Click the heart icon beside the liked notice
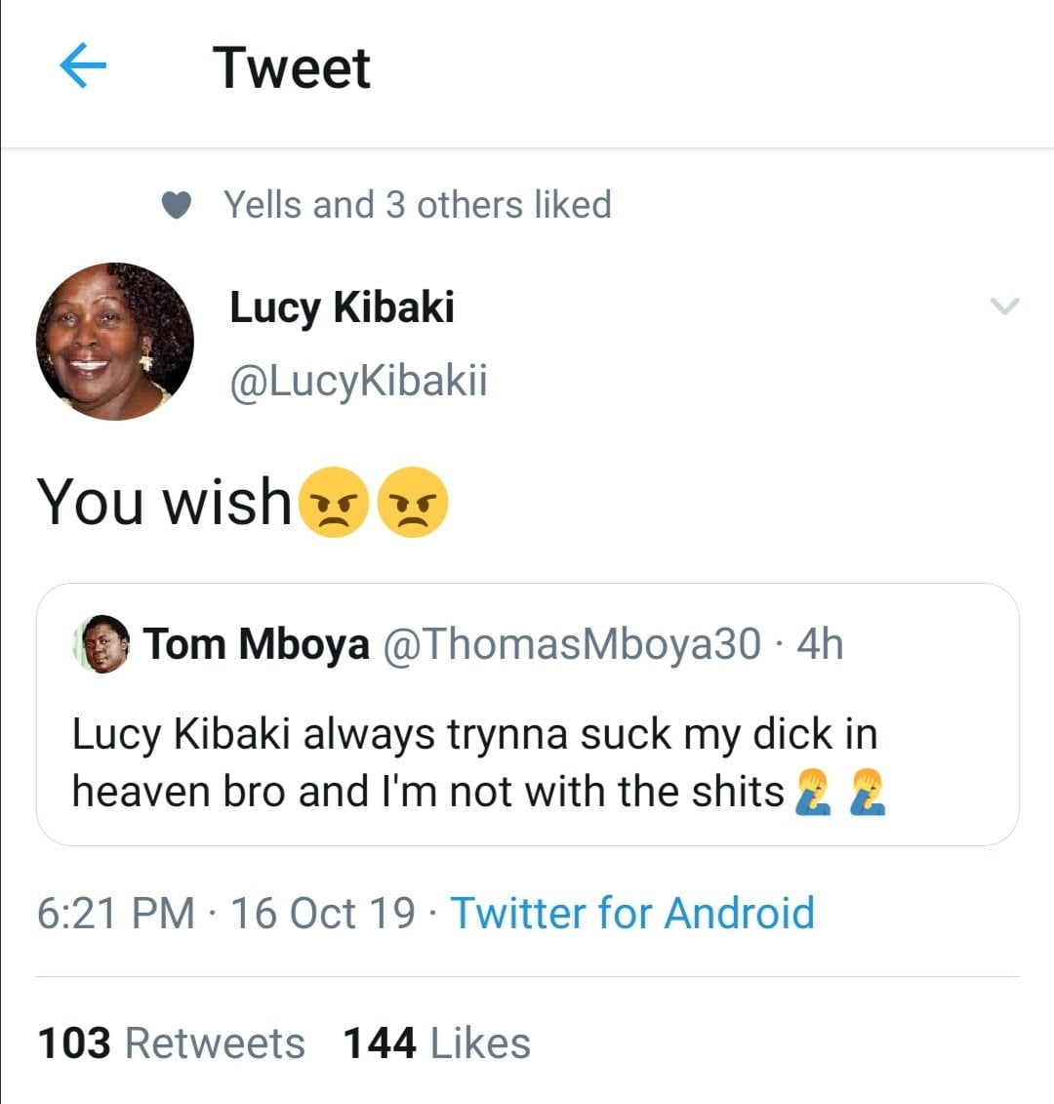 pyautogui.click(x=176, y=205)
